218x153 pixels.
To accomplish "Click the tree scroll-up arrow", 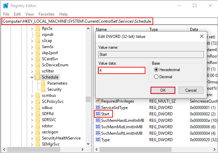I will (88, 28).
